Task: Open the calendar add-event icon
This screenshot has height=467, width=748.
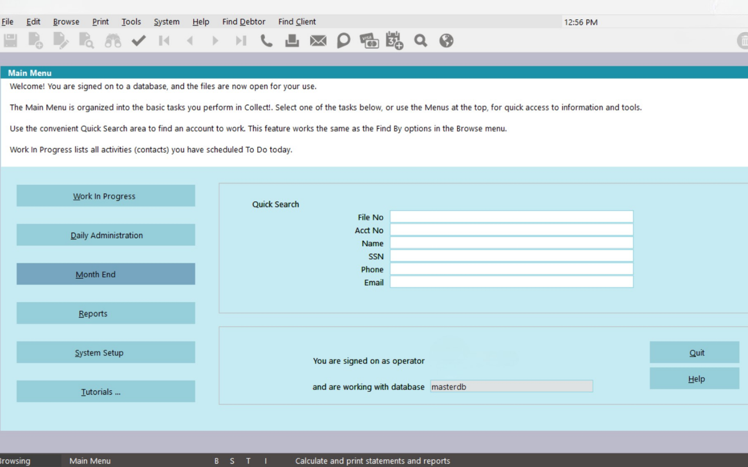Action: [394, 40]
